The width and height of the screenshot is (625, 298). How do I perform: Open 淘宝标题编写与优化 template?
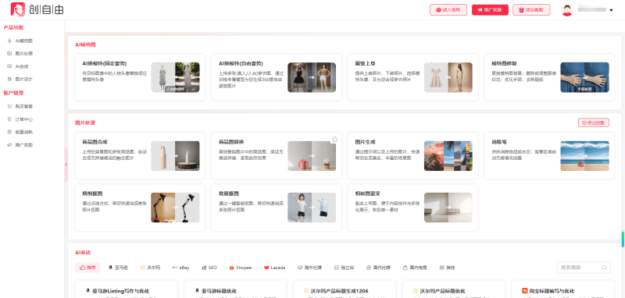[552, 291]
